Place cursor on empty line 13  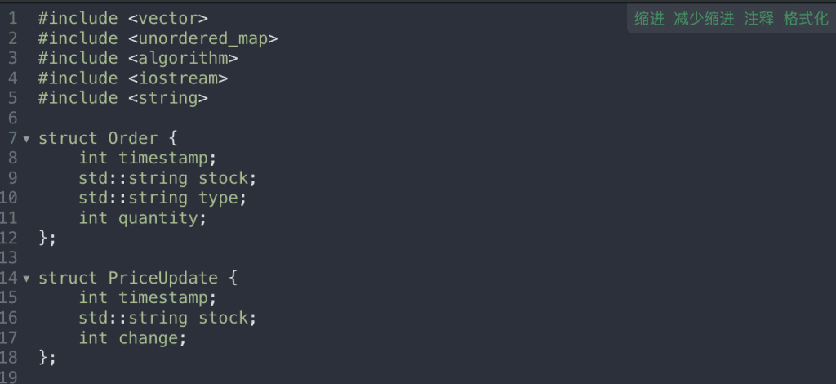pos(163,258)
